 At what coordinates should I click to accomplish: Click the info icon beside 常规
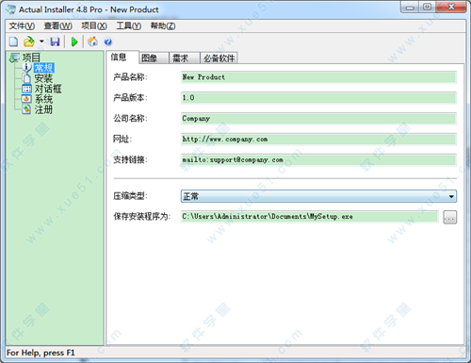click(x=26, y=67)
